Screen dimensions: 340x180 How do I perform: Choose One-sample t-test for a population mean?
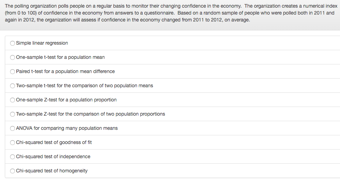(13, 57)
